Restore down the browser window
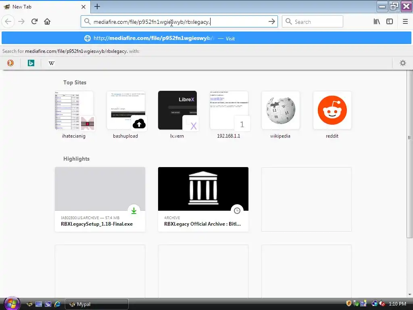 [x=394, y=6]
